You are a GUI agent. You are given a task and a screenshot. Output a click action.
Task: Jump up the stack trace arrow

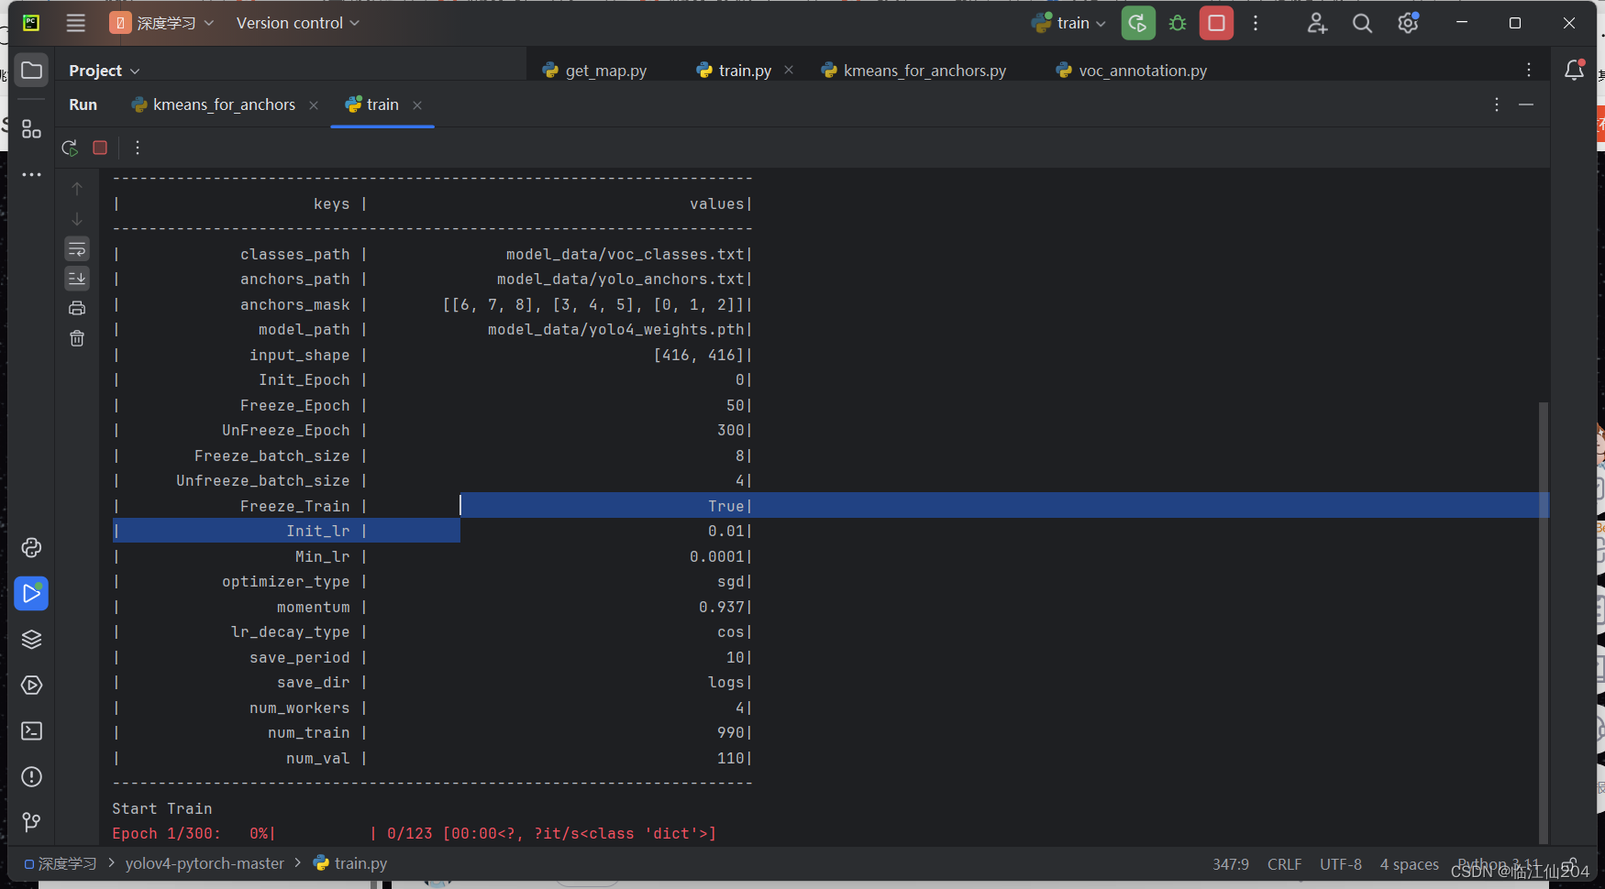pos(77,189)
